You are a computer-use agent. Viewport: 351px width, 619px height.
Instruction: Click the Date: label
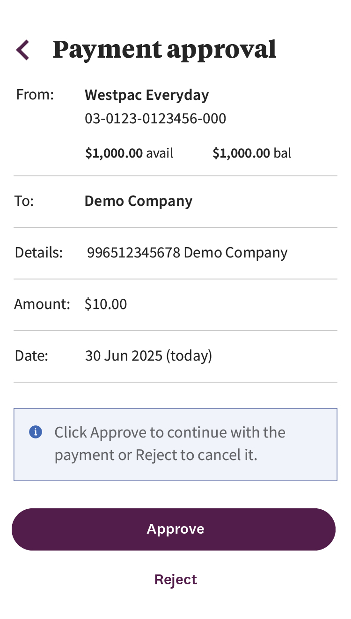[31, 356]
